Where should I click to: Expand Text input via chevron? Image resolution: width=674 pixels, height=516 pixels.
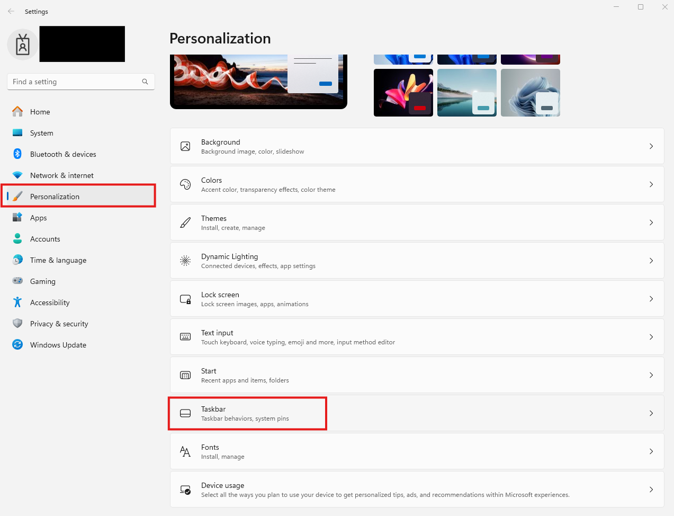pyautogui.click(x=651, y=337)
